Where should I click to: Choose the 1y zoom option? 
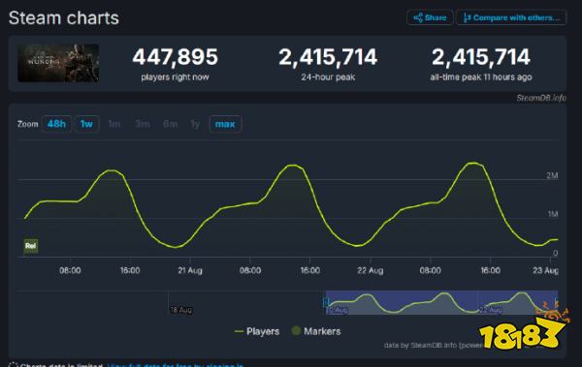195,124
